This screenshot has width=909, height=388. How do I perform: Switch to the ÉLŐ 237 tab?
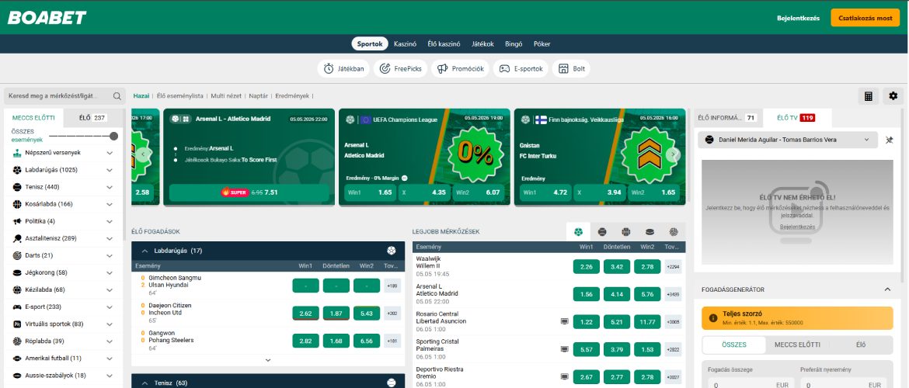click(x=92, y=117)
